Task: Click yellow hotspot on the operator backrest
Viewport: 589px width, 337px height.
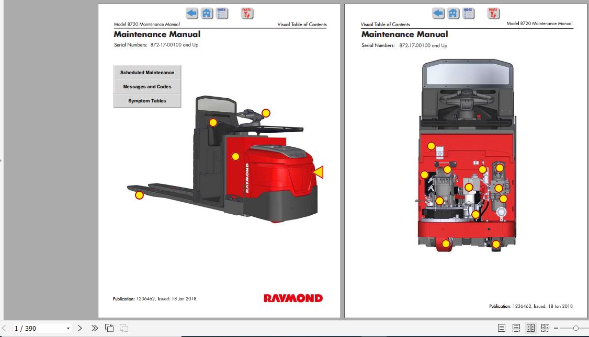Action: click(x=213, y=122)
